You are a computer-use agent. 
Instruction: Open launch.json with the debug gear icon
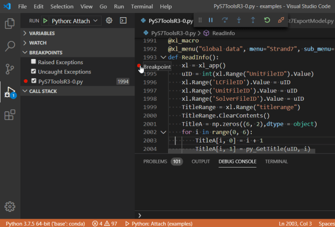(x=109, y=20)
